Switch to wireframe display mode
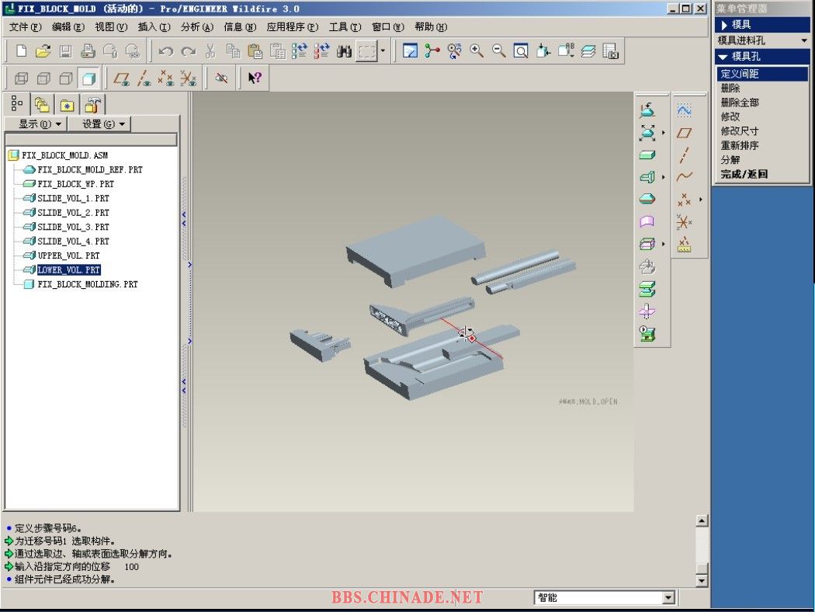 tap(21, 78)
